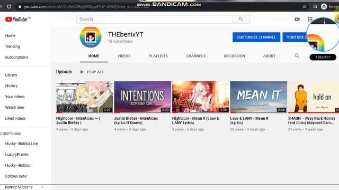Click the search magnifier button

[241, 19]
